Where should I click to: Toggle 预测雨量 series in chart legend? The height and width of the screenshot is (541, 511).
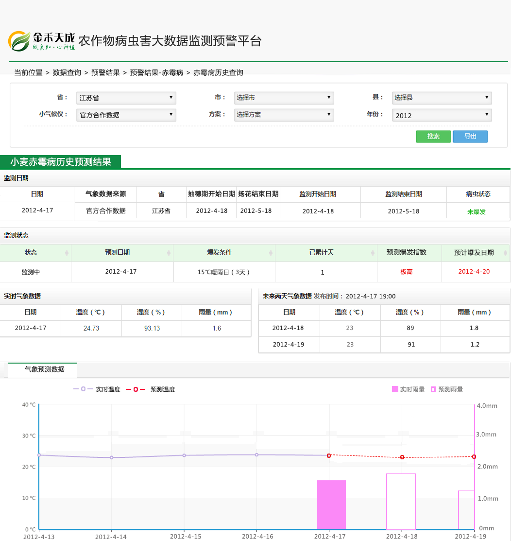click(x=446, y=389)
